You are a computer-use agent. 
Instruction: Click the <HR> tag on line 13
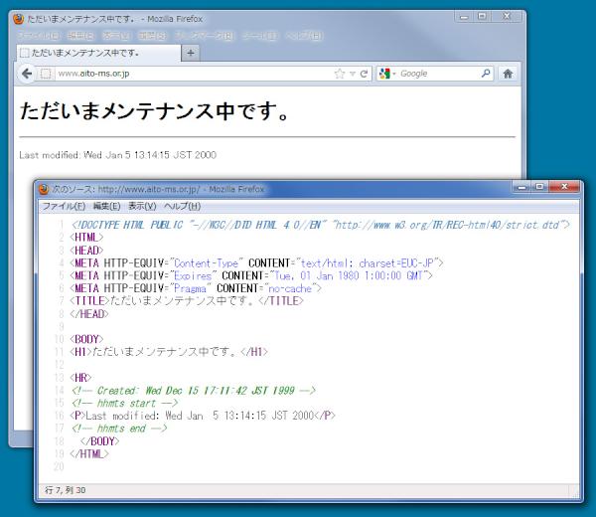pos(80,378)
